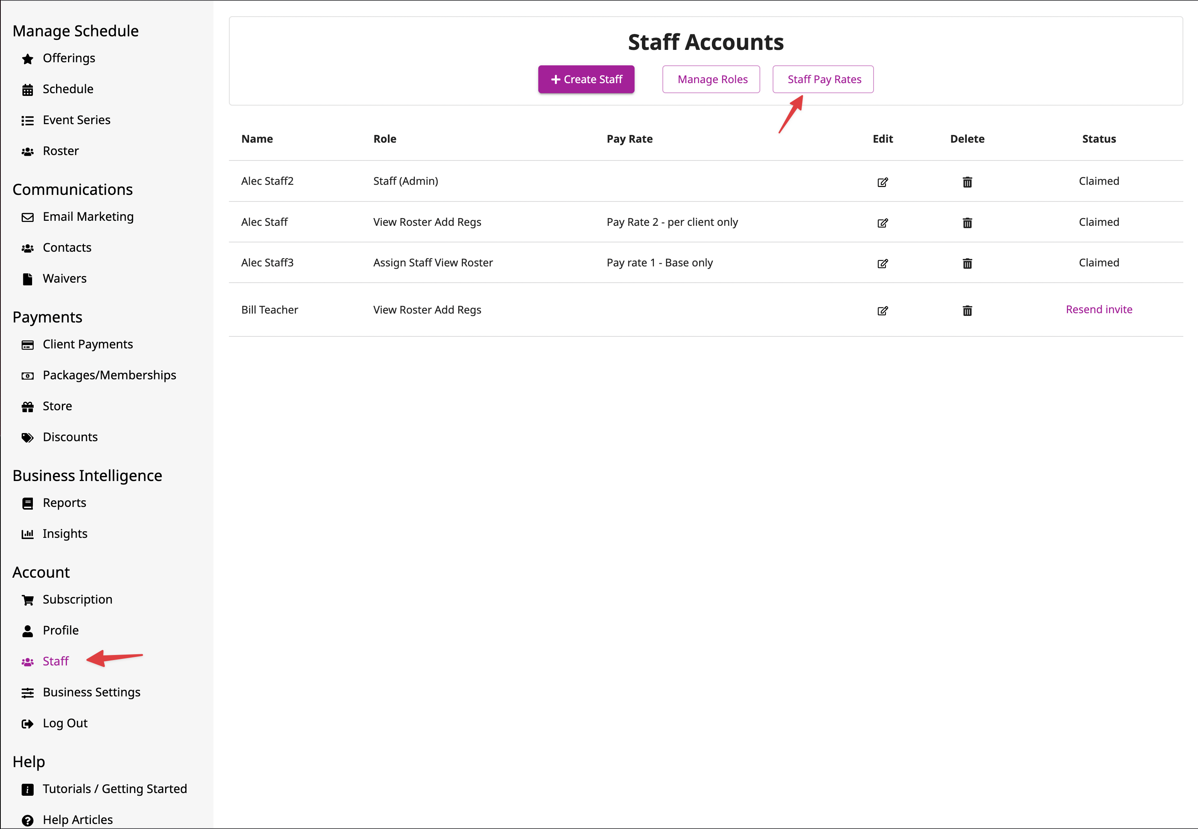
Task: Open the Insights chart icon
Action: 28,534
